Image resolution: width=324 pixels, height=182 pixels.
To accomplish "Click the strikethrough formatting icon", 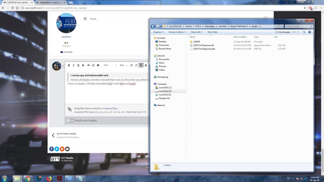I will (83, 65).
